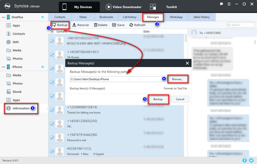The height and width of the screenshot is (164, 257).
Task: Uncheck the +15876791644(296) message
Action: point(52,137)
